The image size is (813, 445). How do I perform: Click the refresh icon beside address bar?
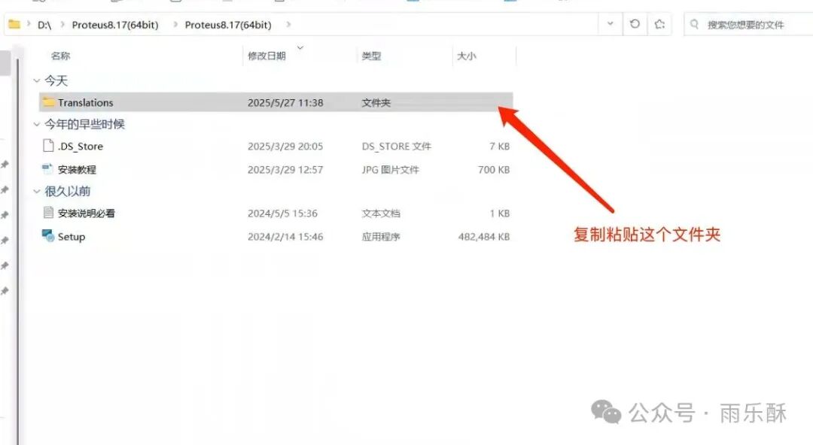coord(635,24)
